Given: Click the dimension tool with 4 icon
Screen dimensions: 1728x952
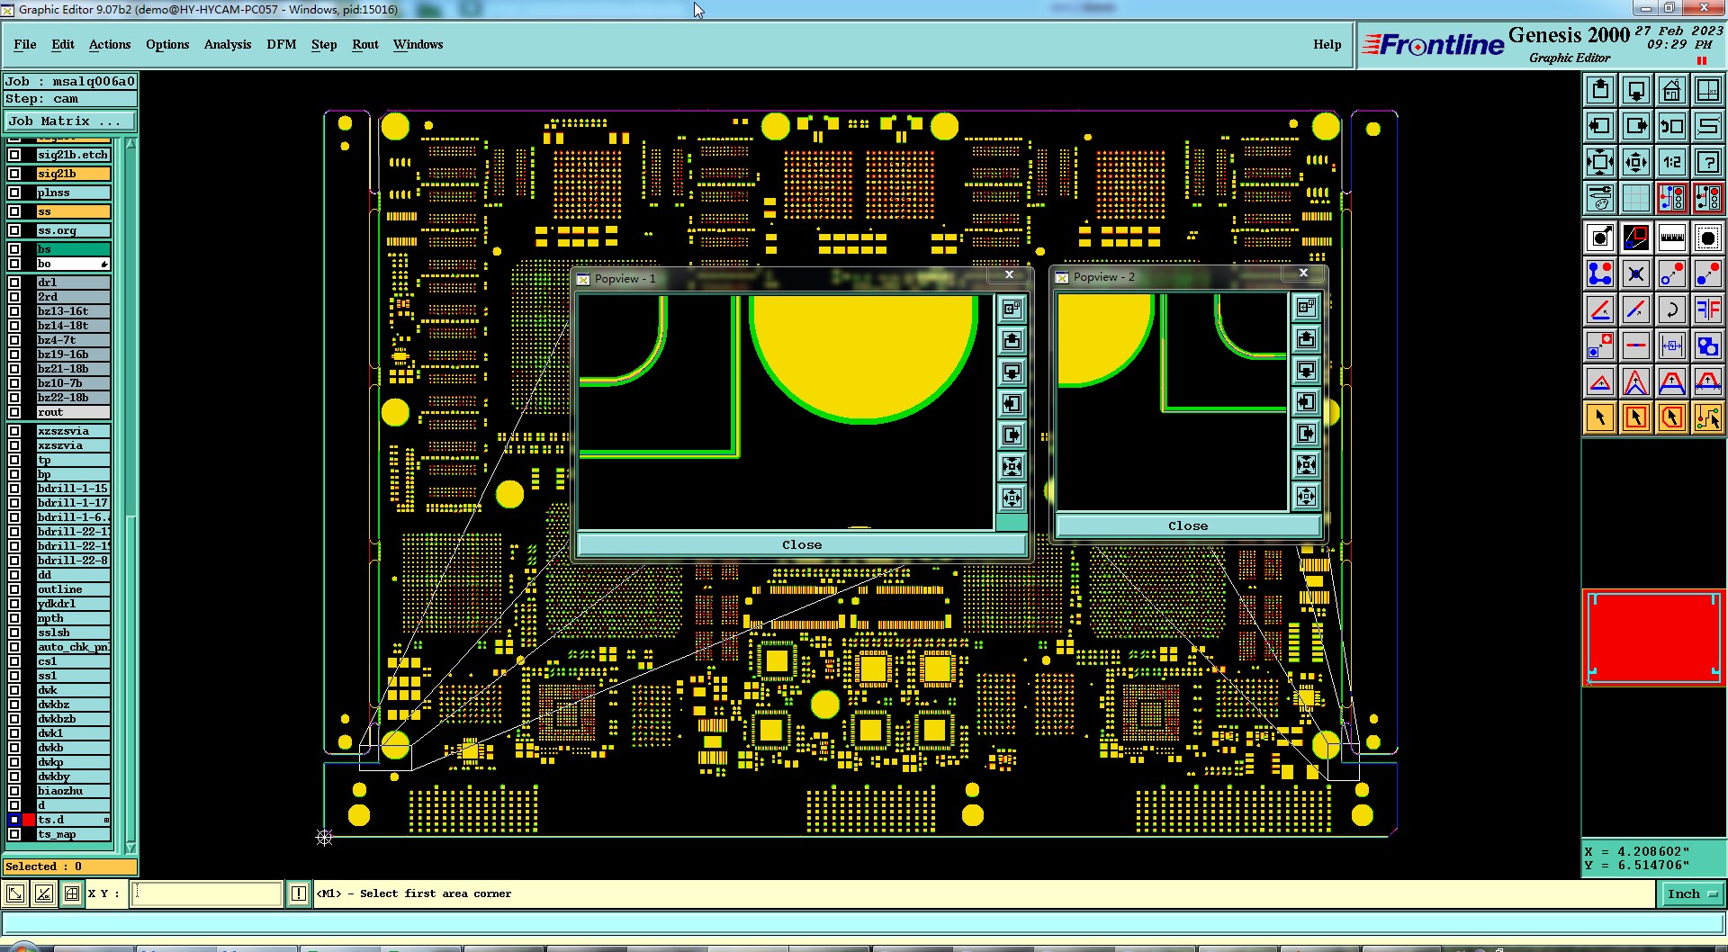Looking at the screenshot, I should (x=1672, y=346).
